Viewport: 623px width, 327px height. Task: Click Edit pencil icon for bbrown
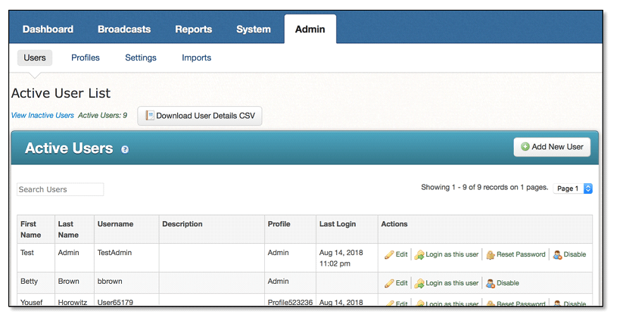click(x=389, y=283)
